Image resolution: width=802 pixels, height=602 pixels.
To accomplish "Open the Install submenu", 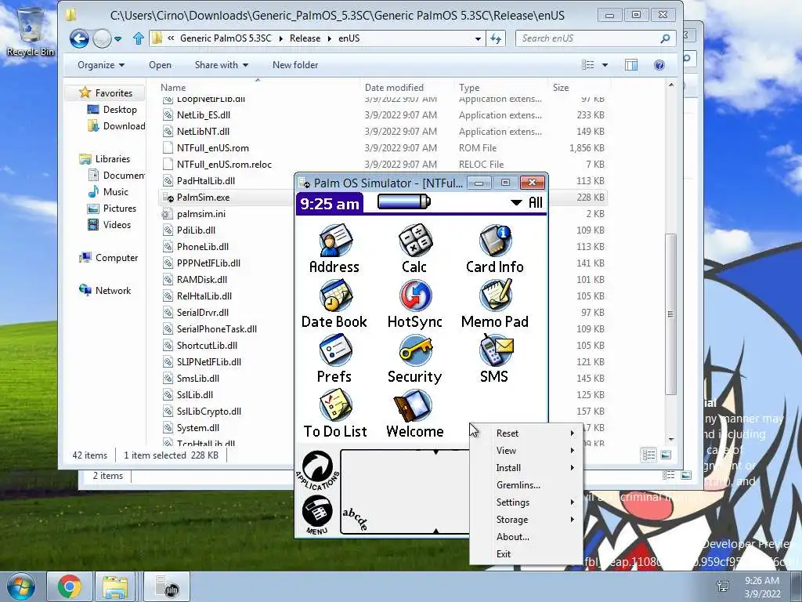I will 526,468.
